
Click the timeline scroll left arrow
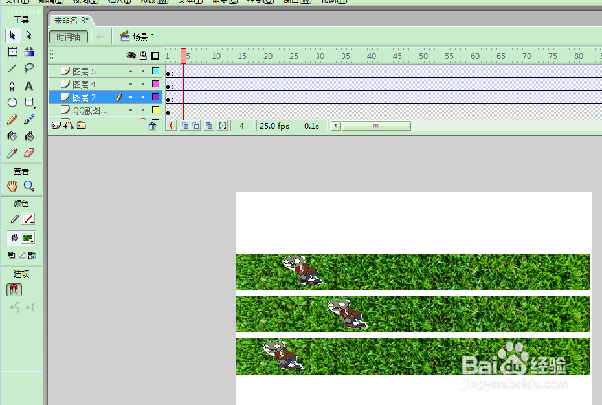[336, 126]
